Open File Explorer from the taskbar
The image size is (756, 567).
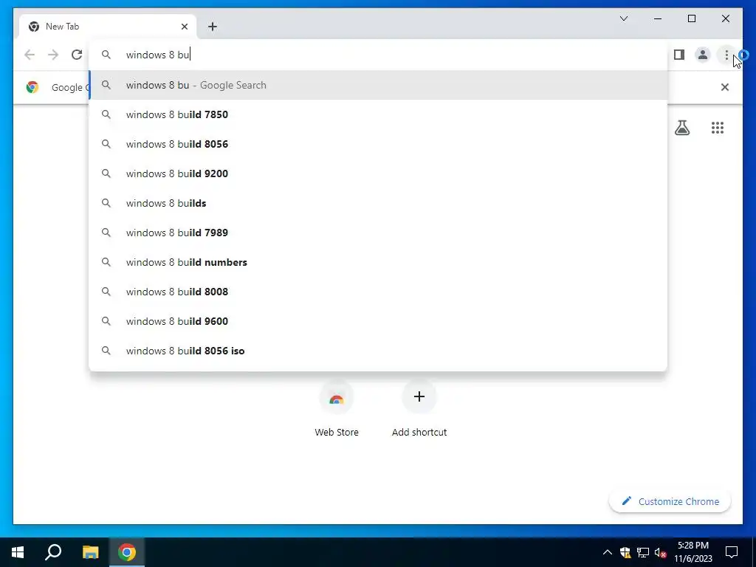[90, 552]
